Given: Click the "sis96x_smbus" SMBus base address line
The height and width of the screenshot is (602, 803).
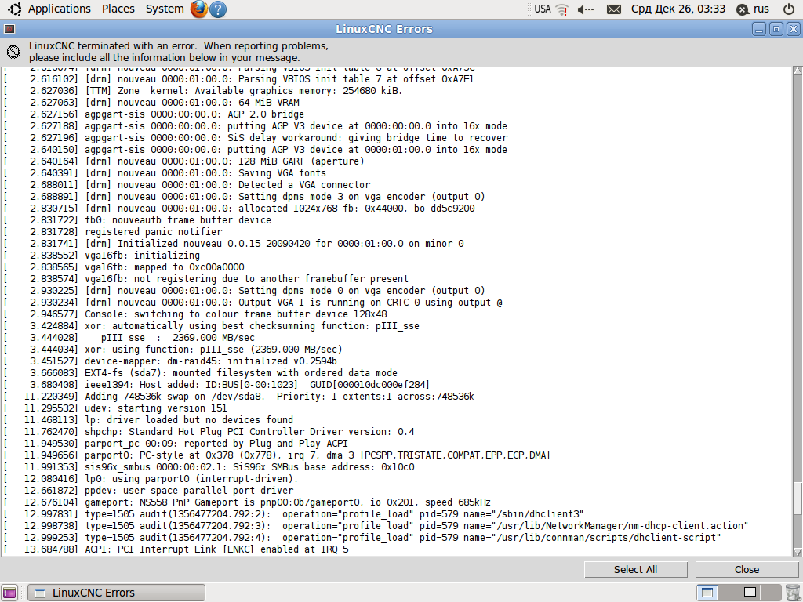Looking at the screenshot, I should pos(209,467).
